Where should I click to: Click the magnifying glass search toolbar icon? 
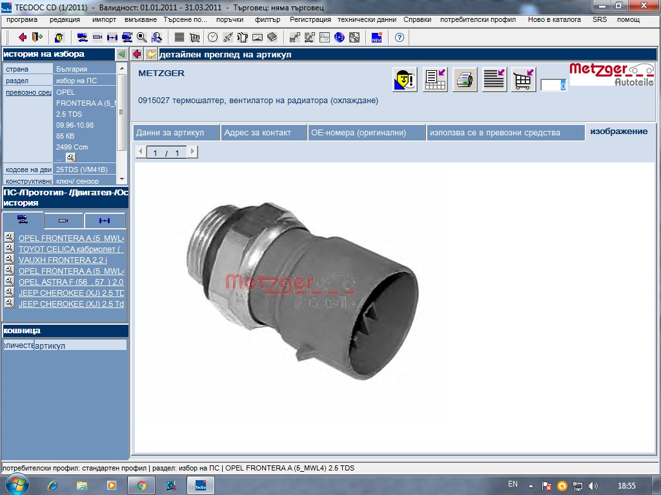141,37
